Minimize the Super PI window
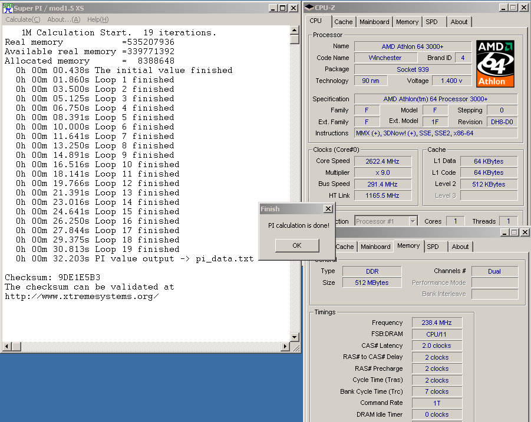The height and width of the screenshot is (422, 531). point(273,8)
